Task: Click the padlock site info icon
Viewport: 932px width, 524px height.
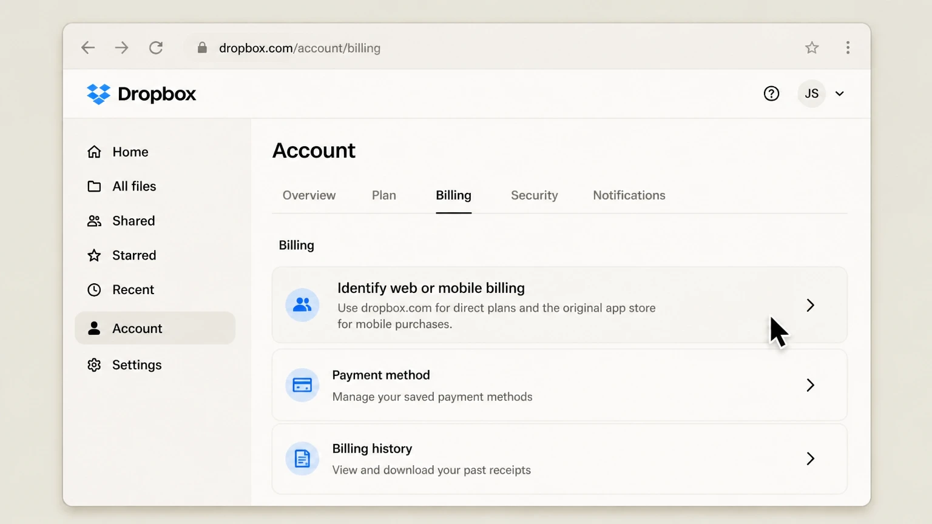Action: 202,48
